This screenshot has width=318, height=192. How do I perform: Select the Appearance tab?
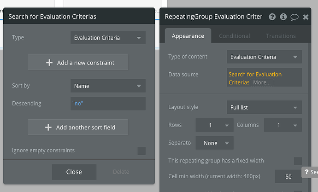click(x=188, y=36)
